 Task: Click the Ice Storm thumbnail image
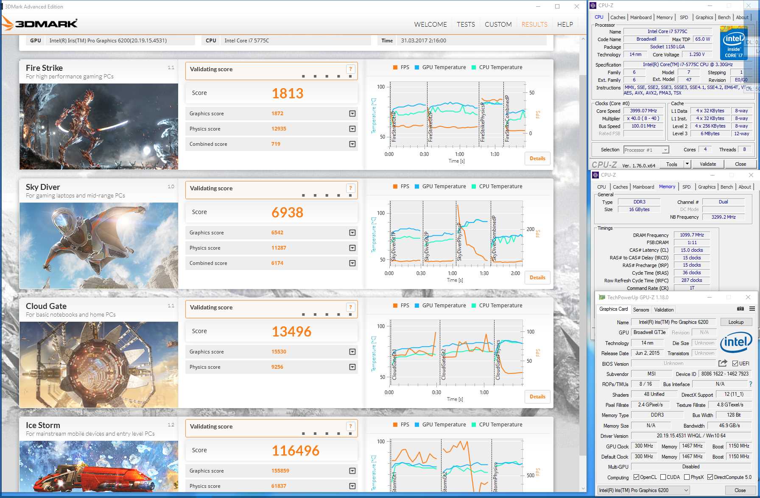click(99, 466)
